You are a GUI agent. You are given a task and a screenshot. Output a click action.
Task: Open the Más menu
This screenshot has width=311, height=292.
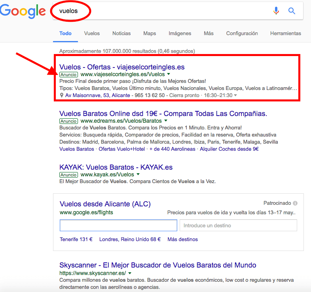click(x=209, y=34)
